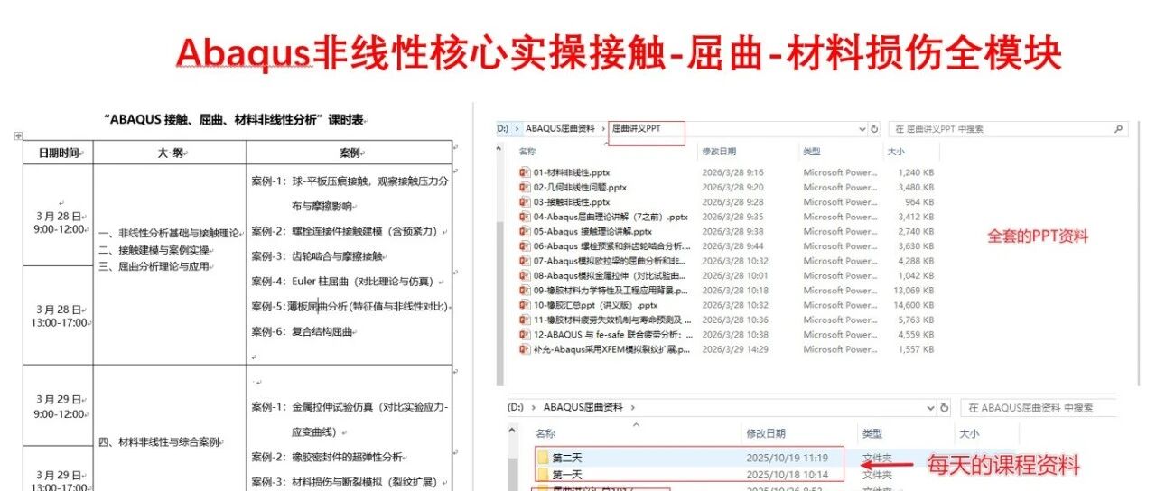1156x491 pixels.
Task: Click the yellow folder icon of 第一天
Action: [x=543, y=475]
